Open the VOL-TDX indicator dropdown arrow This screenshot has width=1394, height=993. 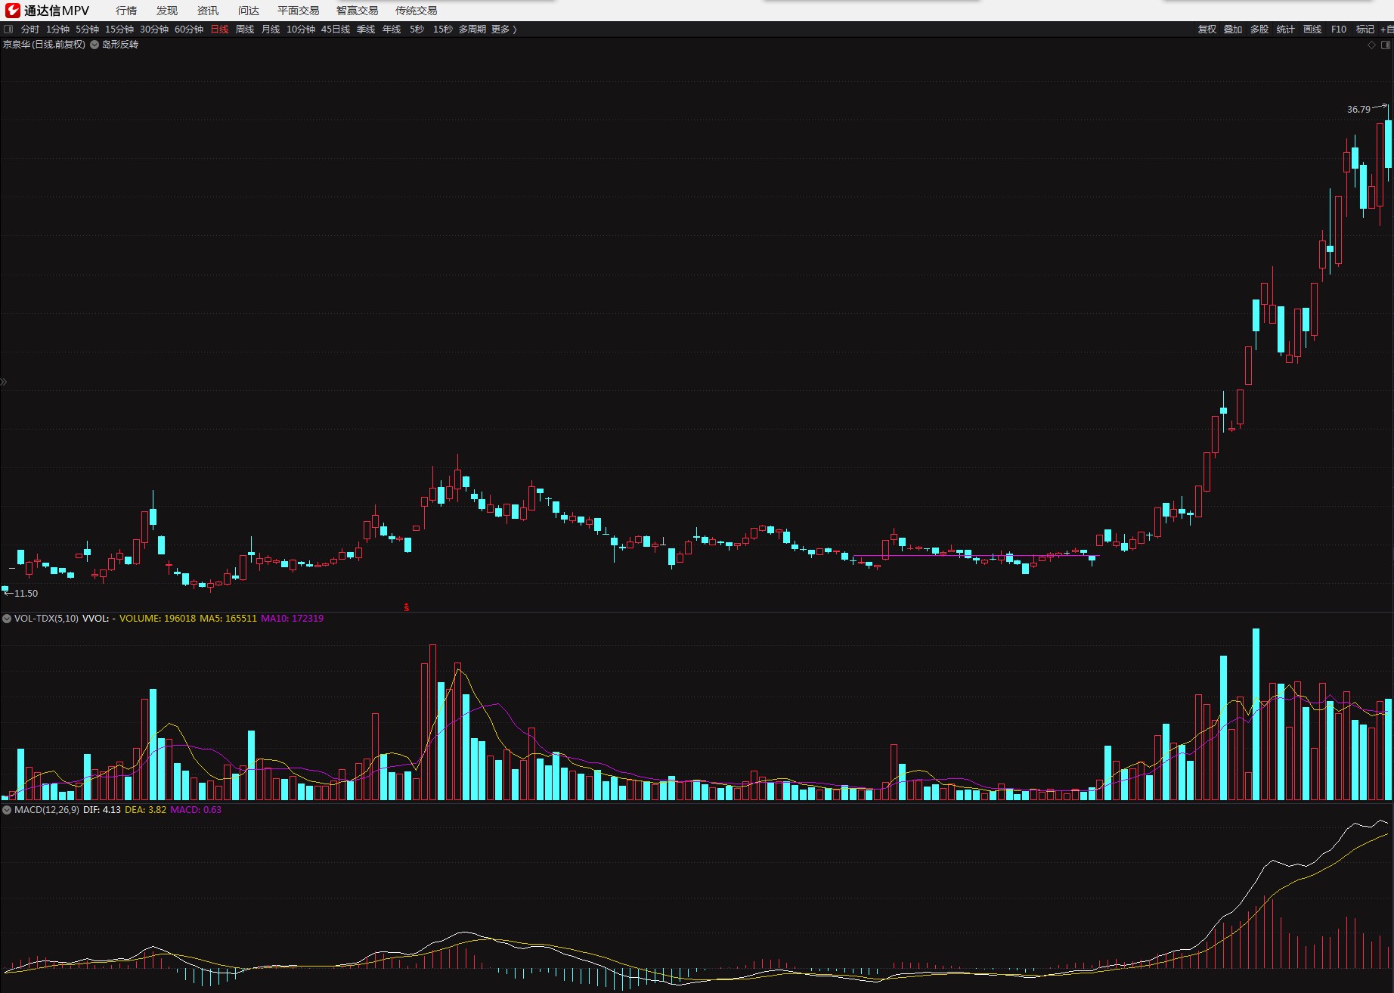click(x=7, y=619)
